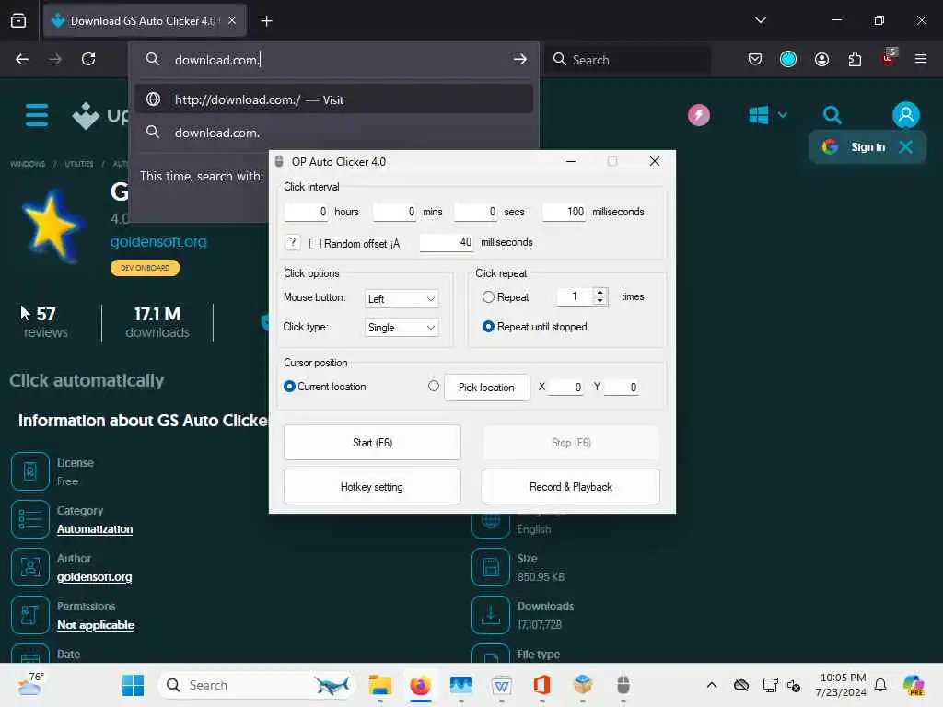Click the random offset milliseconds field

click(447, 242)
